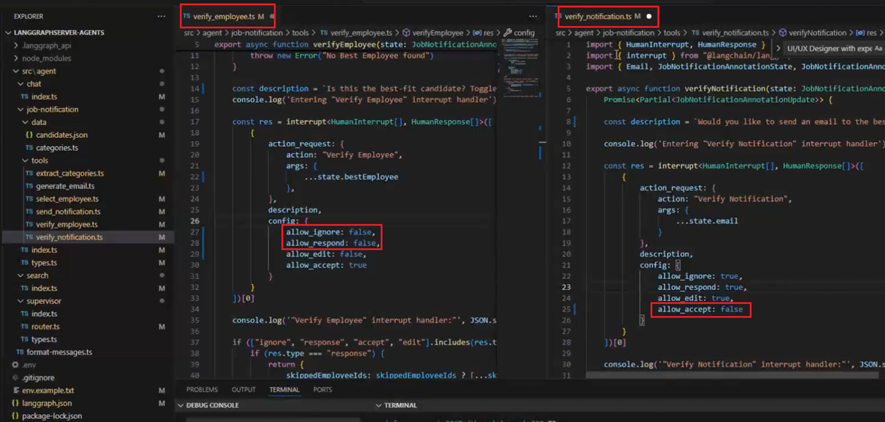The height and width of the screenshot is (422, 885).
Task: Collapse the tools folder
Action: tap(25, 160)
